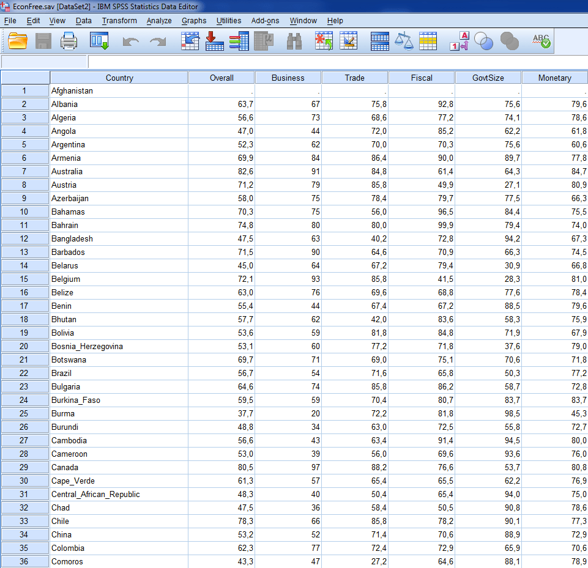Click the Weight cases scales icon
Image resolution: width=588 pixels, height=568 pixels.
pyautogui.click(x=404, y=41)
